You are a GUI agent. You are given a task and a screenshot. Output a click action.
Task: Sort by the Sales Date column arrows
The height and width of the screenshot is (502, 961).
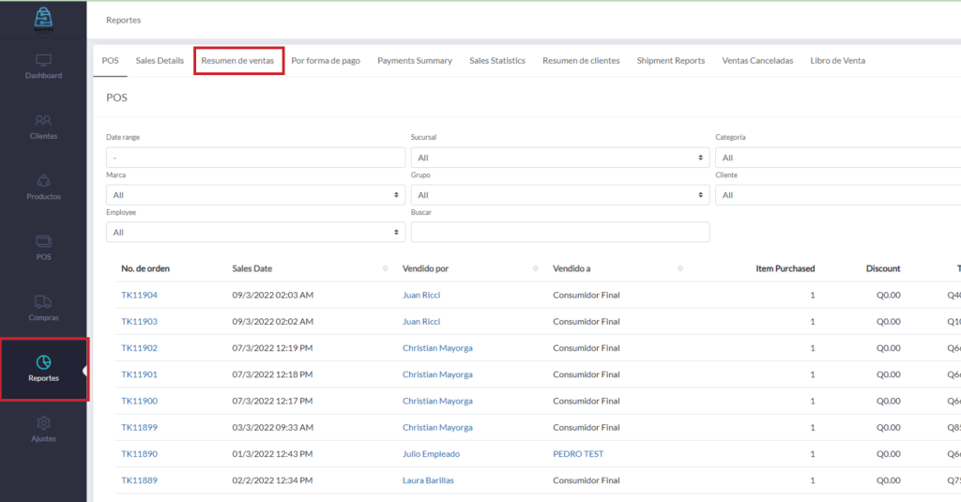pyautogui.click(x=385, y=269)
